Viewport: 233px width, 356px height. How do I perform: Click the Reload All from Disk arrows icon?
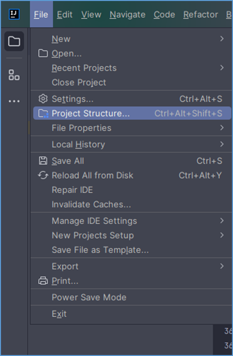[x=43, y=176]
